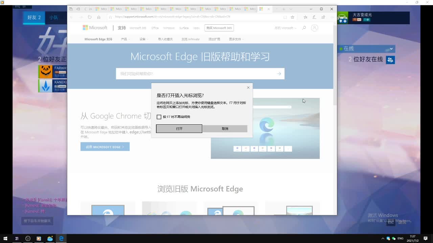This screenshot has width=433, height=243.
Task: Select Microsoft Edge 支持 menu item
Action: [x=98, y=39]
